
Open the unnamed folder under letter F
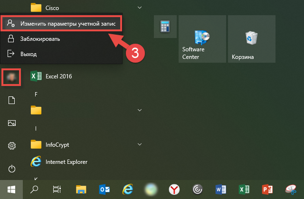[85, 110]
